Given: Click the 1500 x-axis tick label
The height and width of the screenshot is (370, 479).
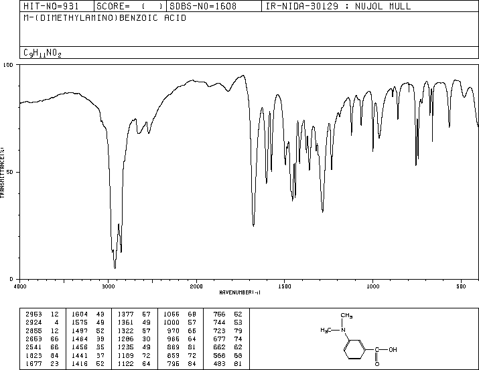Looking at the screenshot, I should tap(285, 286).
